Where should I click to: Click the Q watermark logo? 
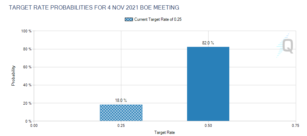pos(285,45)
